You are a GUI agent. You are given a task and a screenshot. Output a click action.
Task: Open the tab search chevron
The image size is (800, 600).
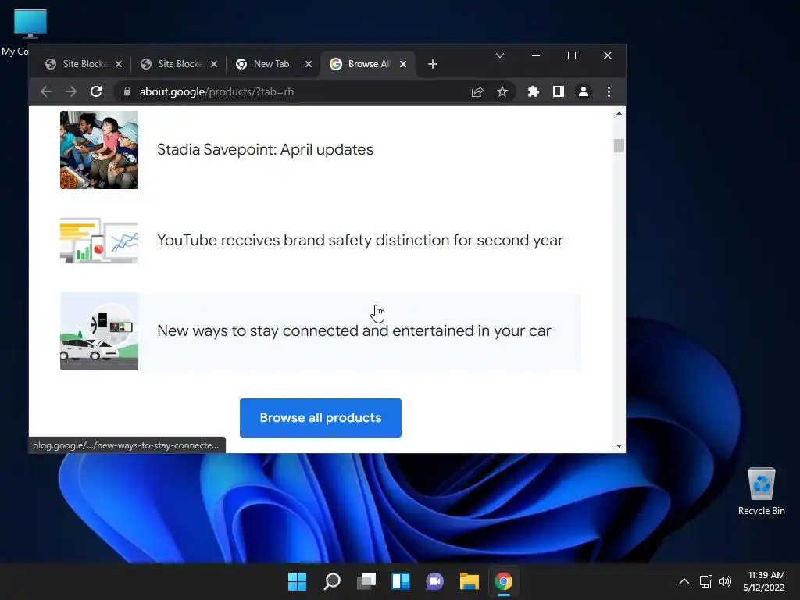pyautogui.click(x=500, y=55)
